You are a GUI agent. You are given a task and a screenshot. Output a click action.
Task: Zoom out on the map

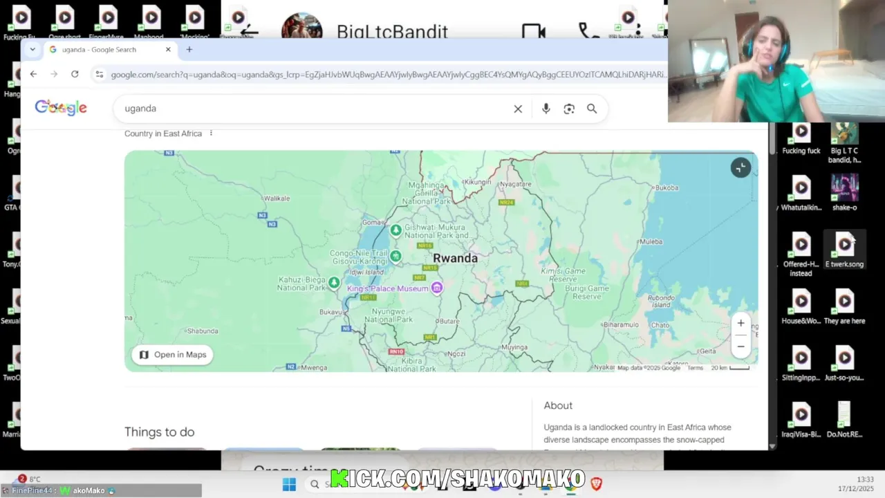point(740,347)
